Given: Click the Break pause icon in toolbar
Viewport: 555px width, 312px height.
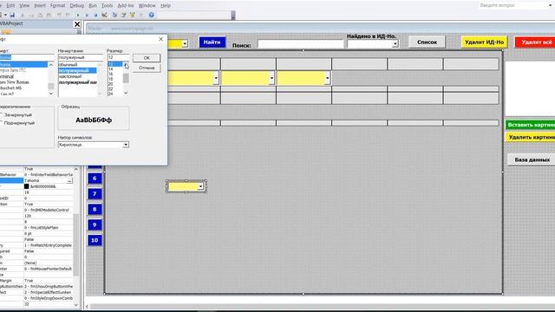Looking at the screenshot, I should pyautogui.click(x=87, y=15).
